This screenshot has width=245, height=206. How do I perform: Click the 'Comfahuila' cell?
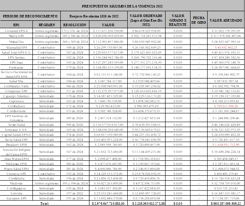click(16, 178)
